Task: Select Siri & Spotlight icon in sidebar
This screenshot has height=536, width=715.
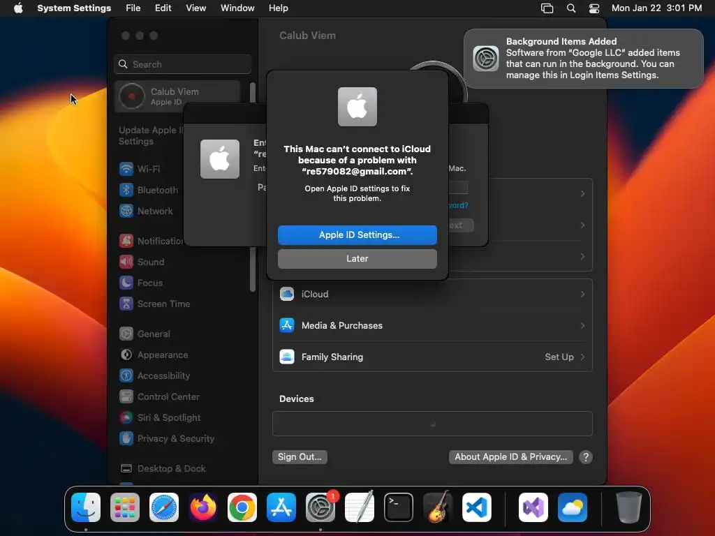Action: [126, 418]
